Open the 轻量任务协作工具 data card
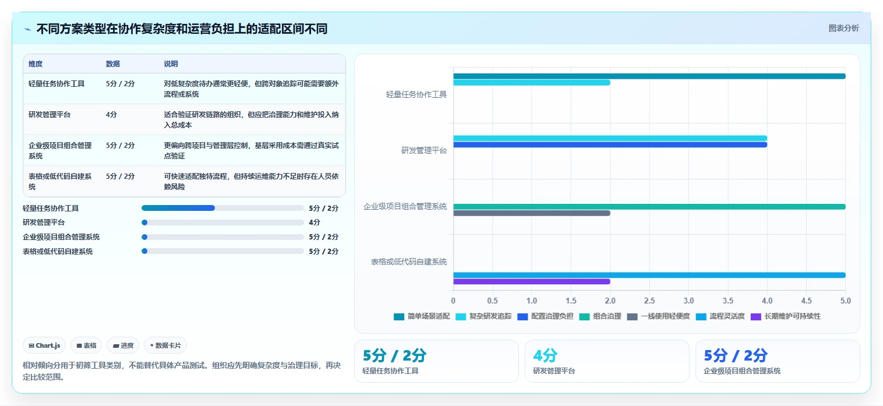Viewport: 883px width, 406px height. pos(436,361)
